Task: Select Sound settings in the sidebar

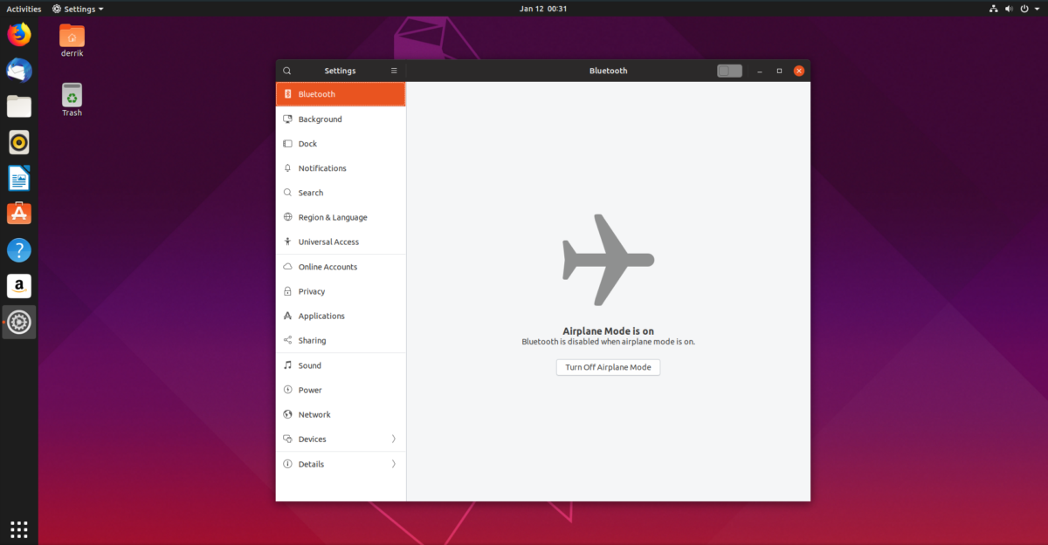Action: click(310, 365)
